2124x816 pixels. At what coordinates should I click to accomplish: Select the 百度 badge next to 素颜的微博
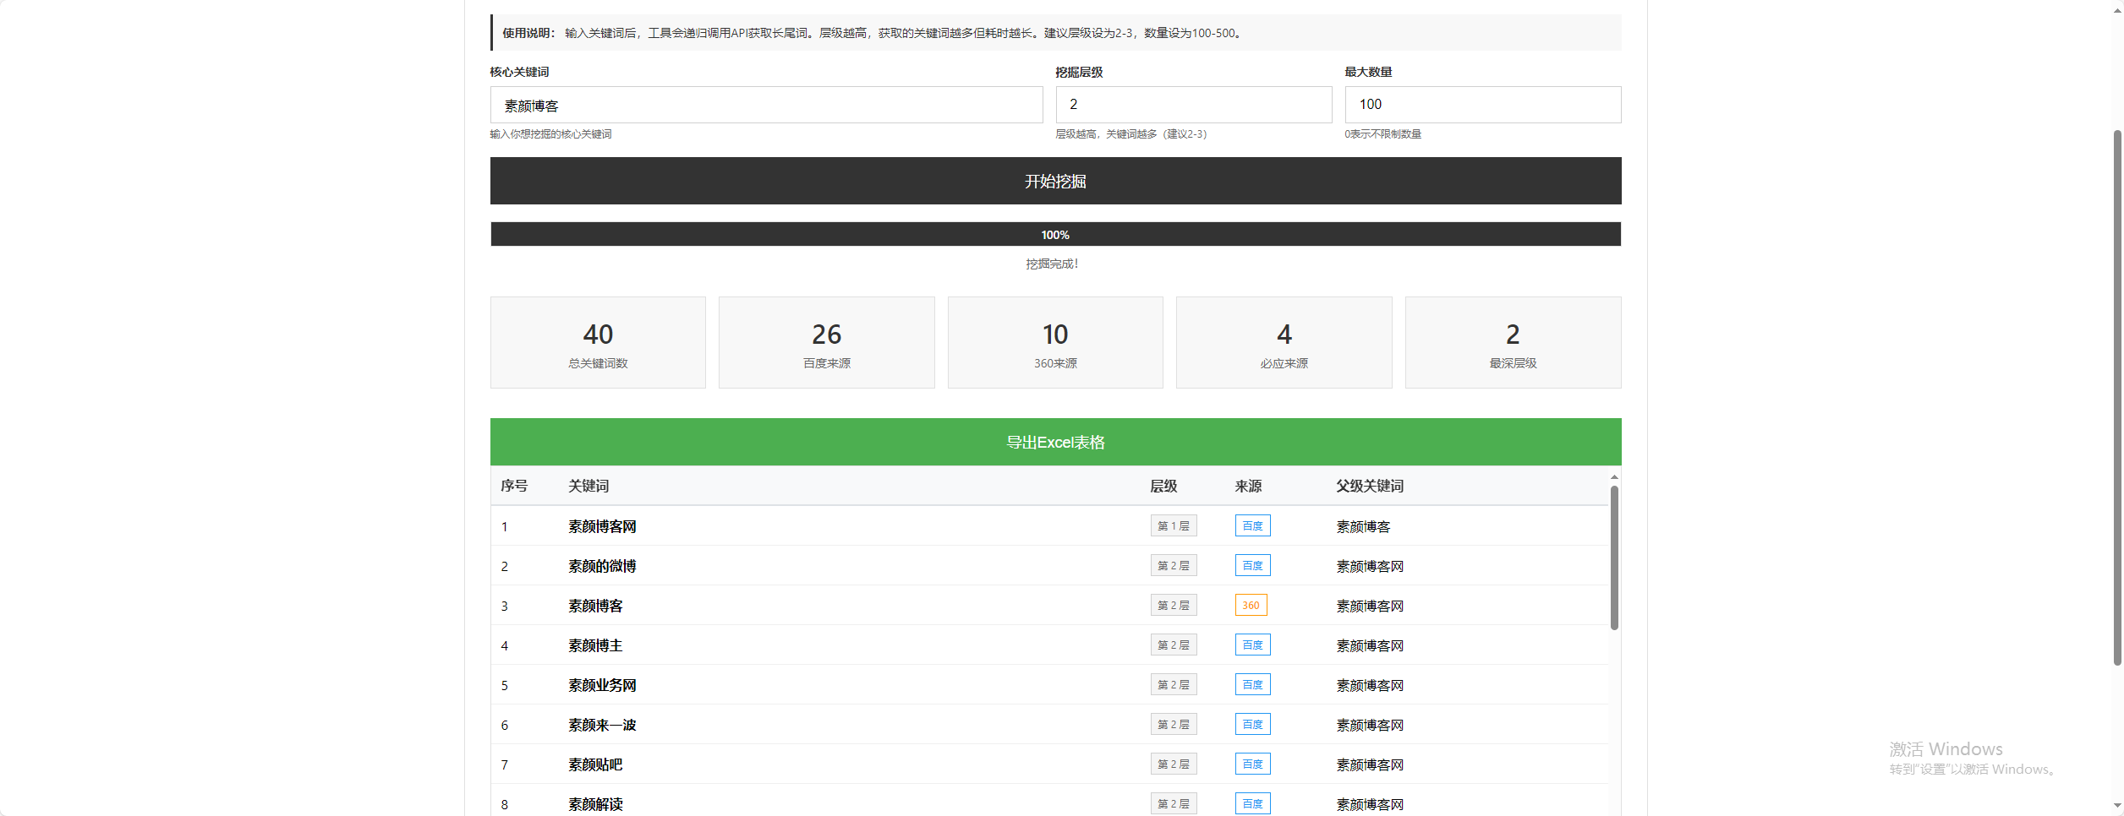[1252, 565]
